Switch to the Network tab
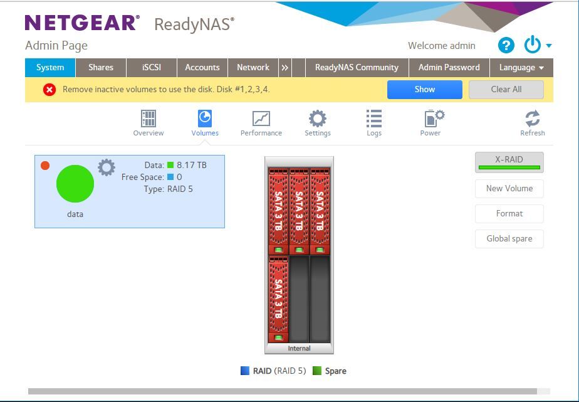 [x=253, y=68]
